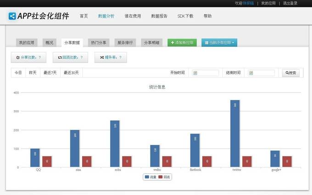The image size is (312, 195).
Task: Click the calendar icon in the 开始时间 field
Action: (195, 73)
